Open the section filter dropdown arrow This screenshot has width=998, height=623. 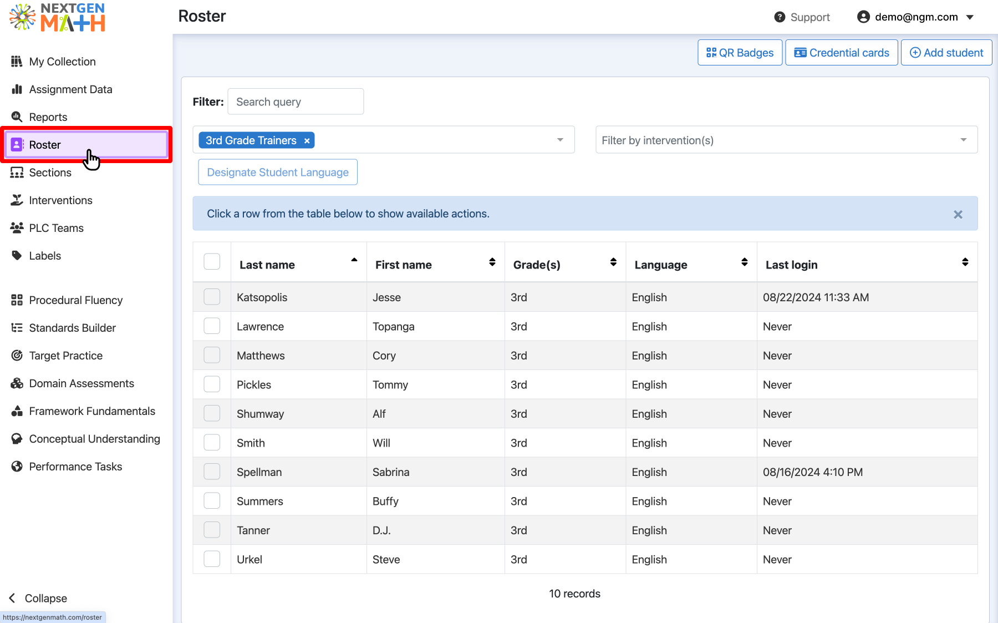(x=560, y=140)
